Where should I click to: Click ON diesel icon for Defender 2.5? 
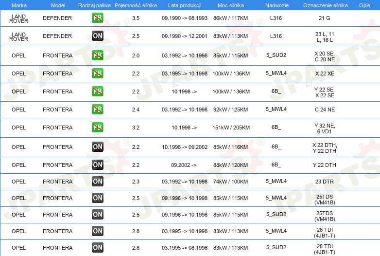click(x=97, y=36)
